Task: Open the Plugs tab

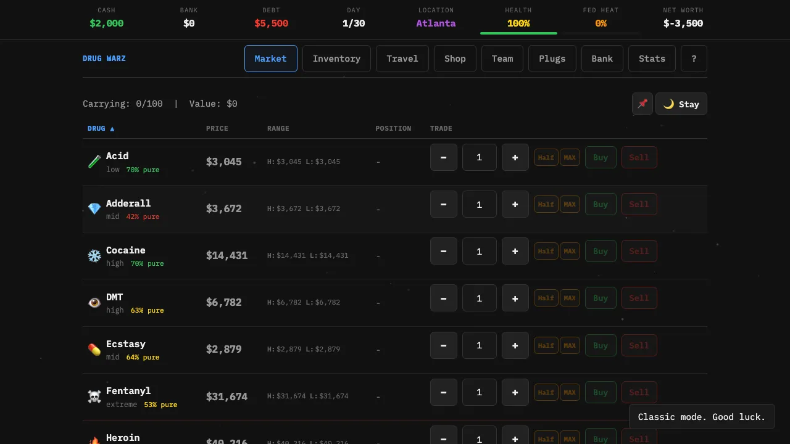Action: (x=552, y=59)
